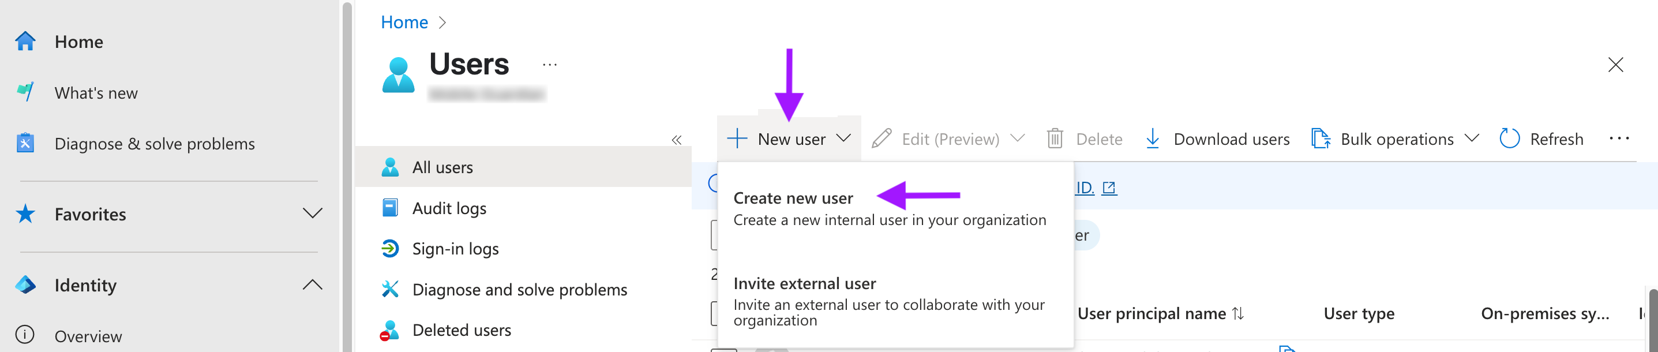Open Diagnose & solve problems sidebar icon
1658x352 pixels.
click(x=25, y=143)
